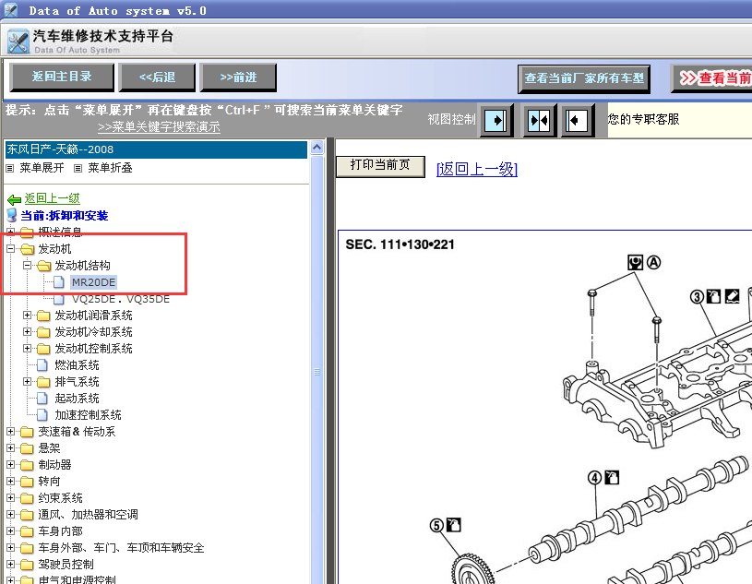Follow the [返回上一级] link in content pane
Image resolution: width=752 pixels, height=584 pixels.
click(477, 169)
